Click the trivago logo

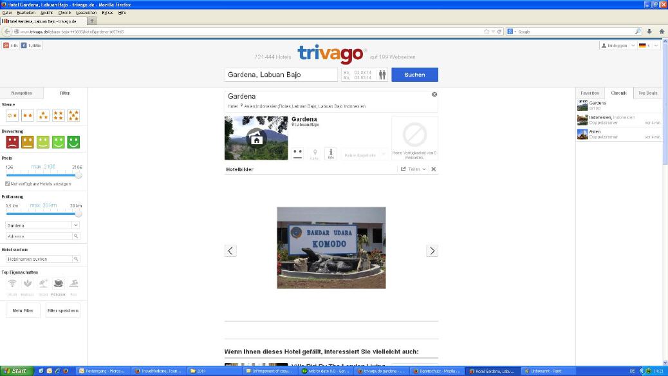coord(331,54)
